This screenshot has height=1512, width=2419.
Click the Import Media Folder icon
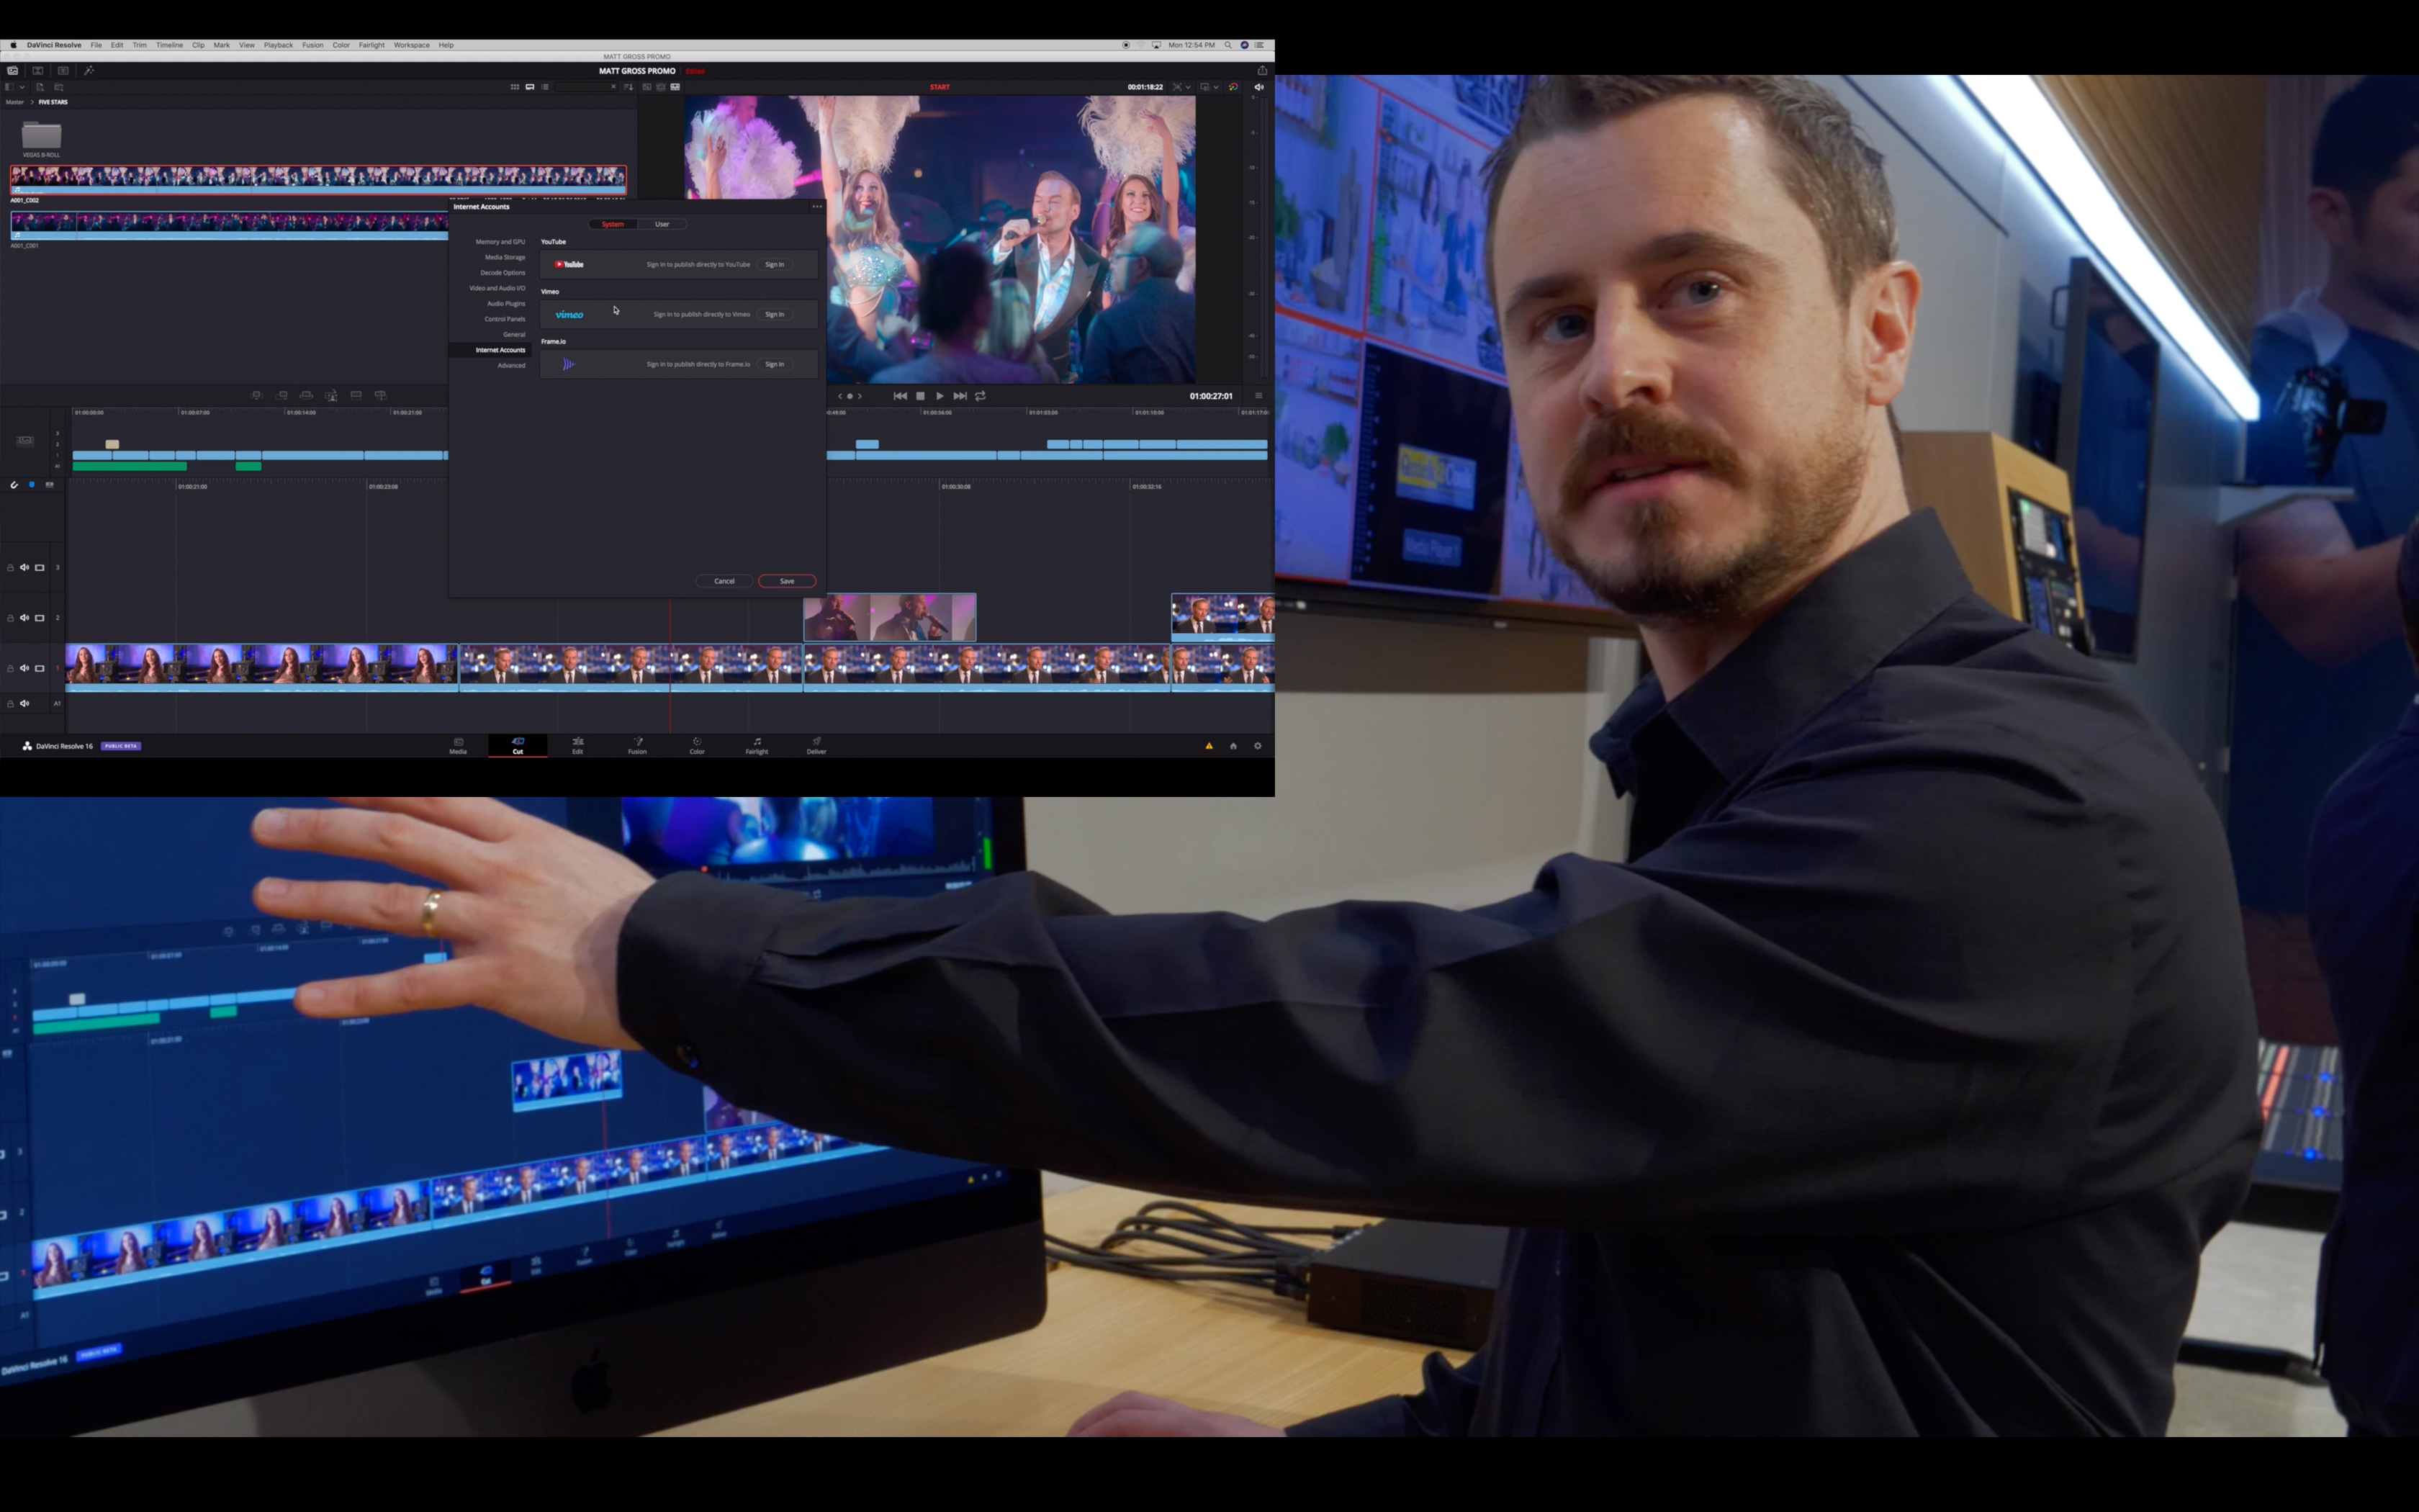(59, 87)
